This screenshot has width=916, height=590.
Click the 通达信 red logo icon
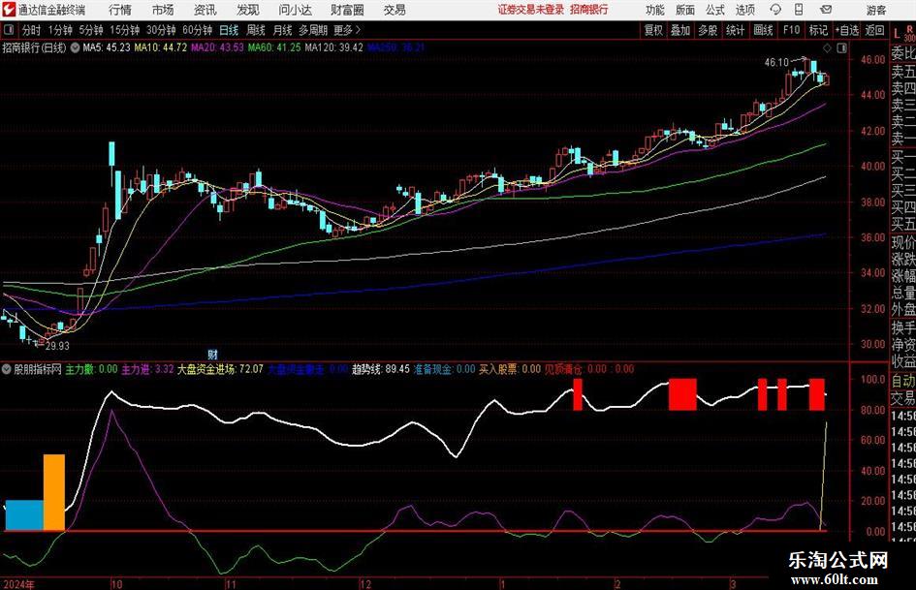(8, 10)
